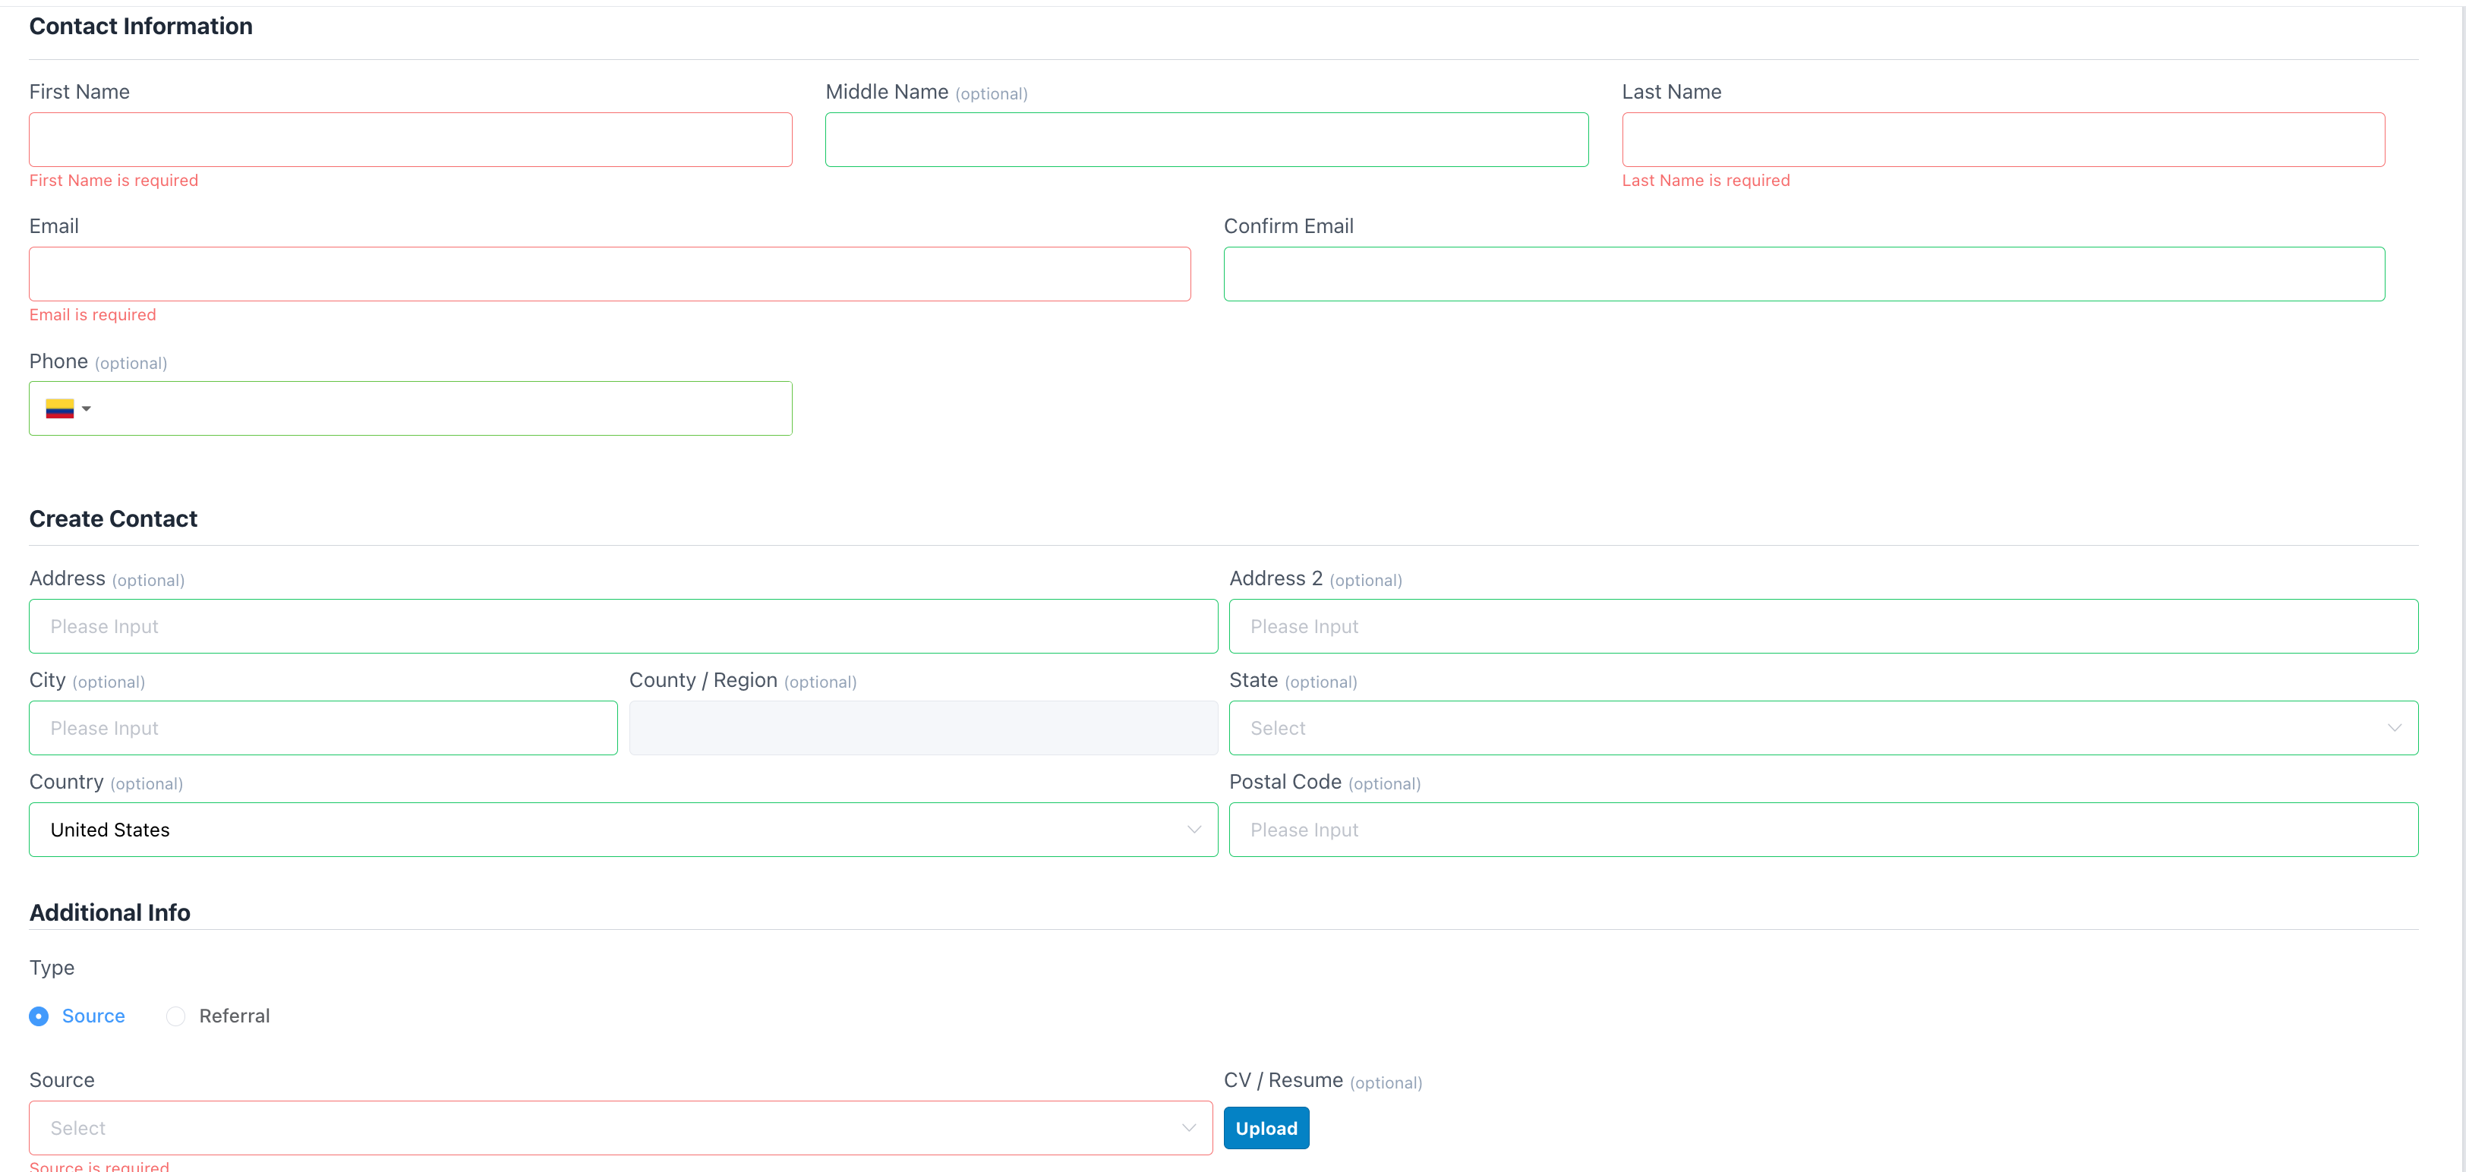Click the Country dropdown chevron icon
This screenshot has width=2466, height=1172.
pyautogui.click(x=1194, y=830)
